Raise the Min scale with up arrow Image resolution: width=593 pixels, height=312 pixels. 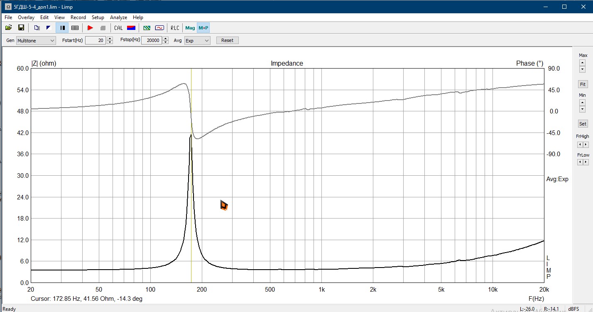[x=583, y=102]
